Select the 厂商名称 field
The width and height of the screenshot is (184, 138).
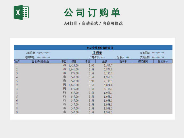point(97,57)
